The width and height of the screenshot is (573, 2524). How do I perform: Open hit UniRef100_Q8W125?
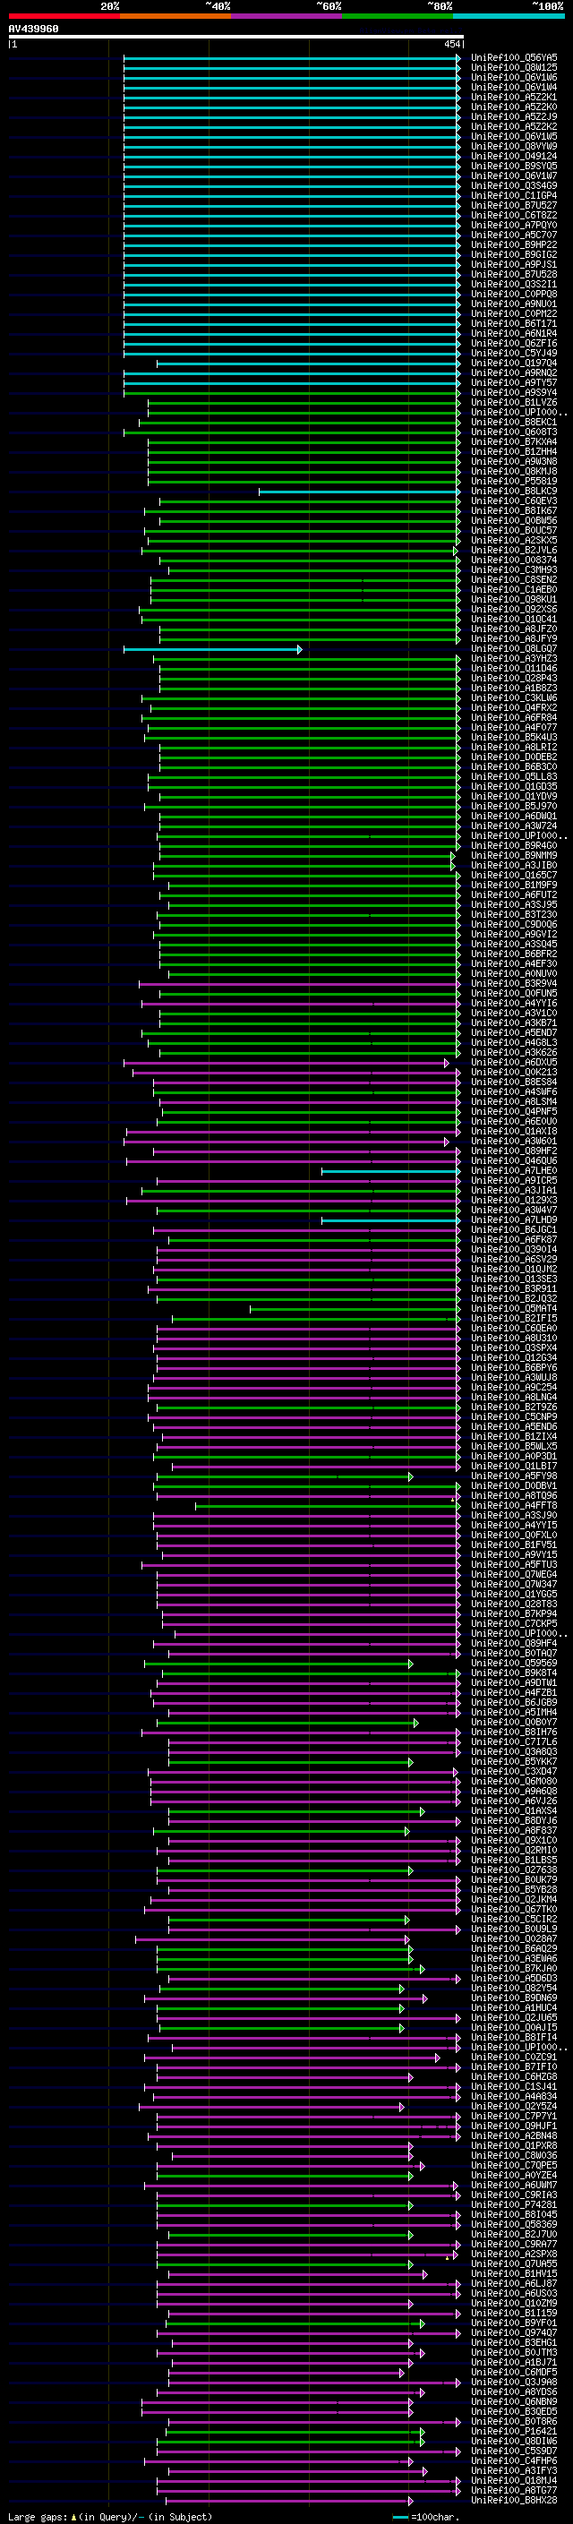(514, 68)
